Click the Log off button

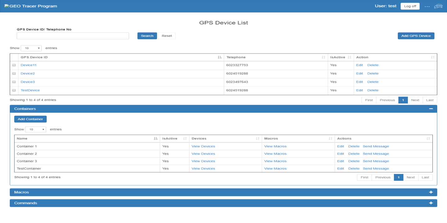pos(410,6)
